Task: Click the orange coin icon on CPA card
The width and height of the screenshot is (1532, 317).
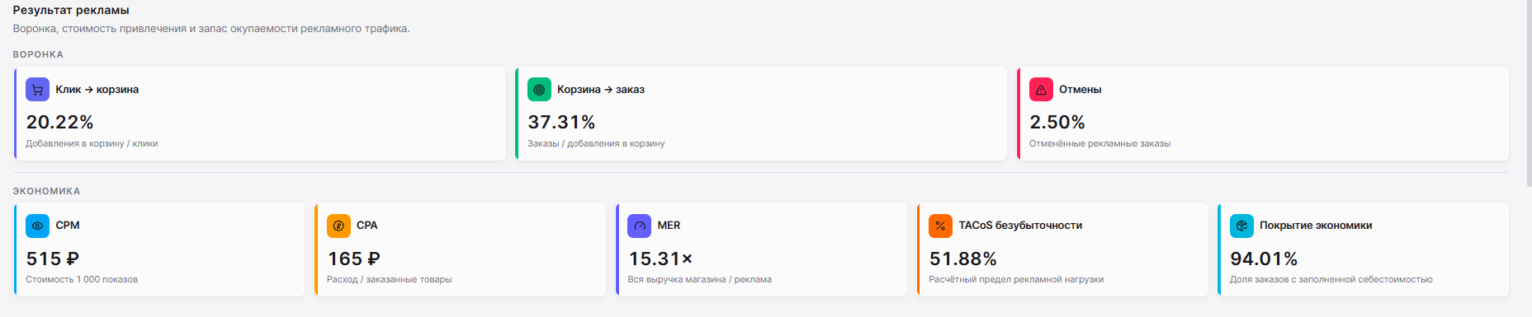Action: 338,226
